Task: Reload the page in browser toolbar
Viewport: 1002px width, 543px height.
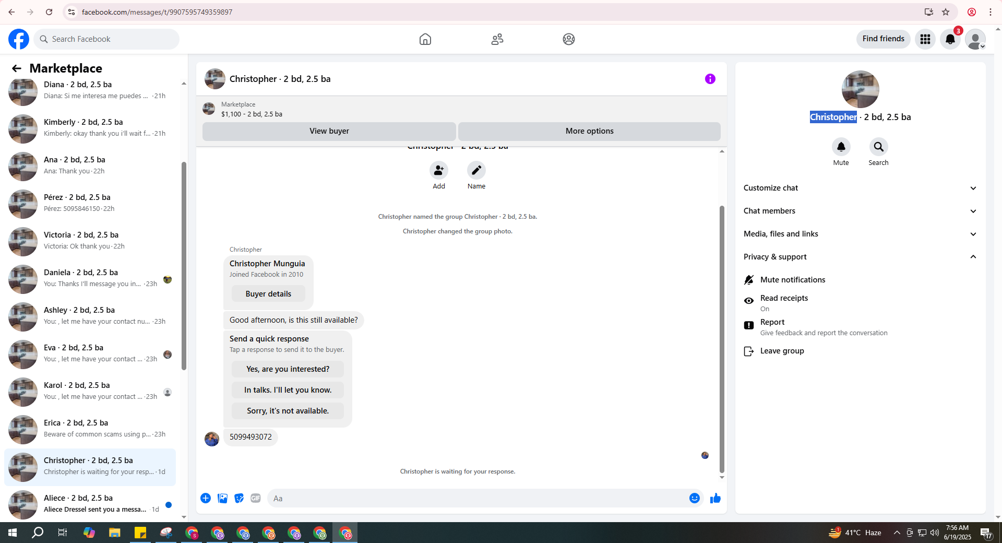Action: click(x=49, y=12)
